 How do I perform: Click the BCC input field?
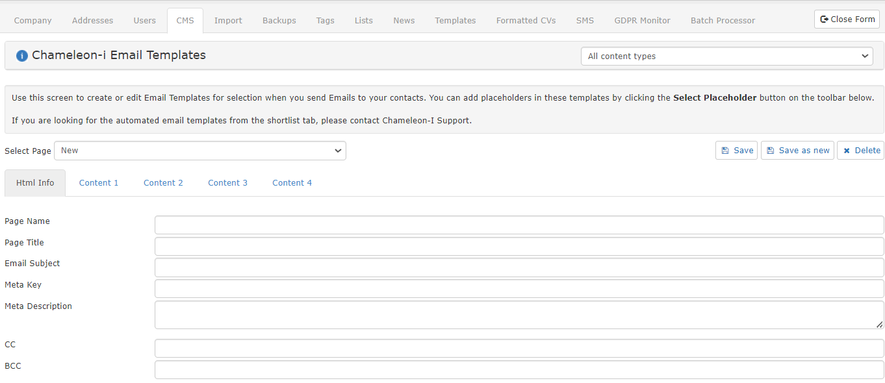pos(519,370)
